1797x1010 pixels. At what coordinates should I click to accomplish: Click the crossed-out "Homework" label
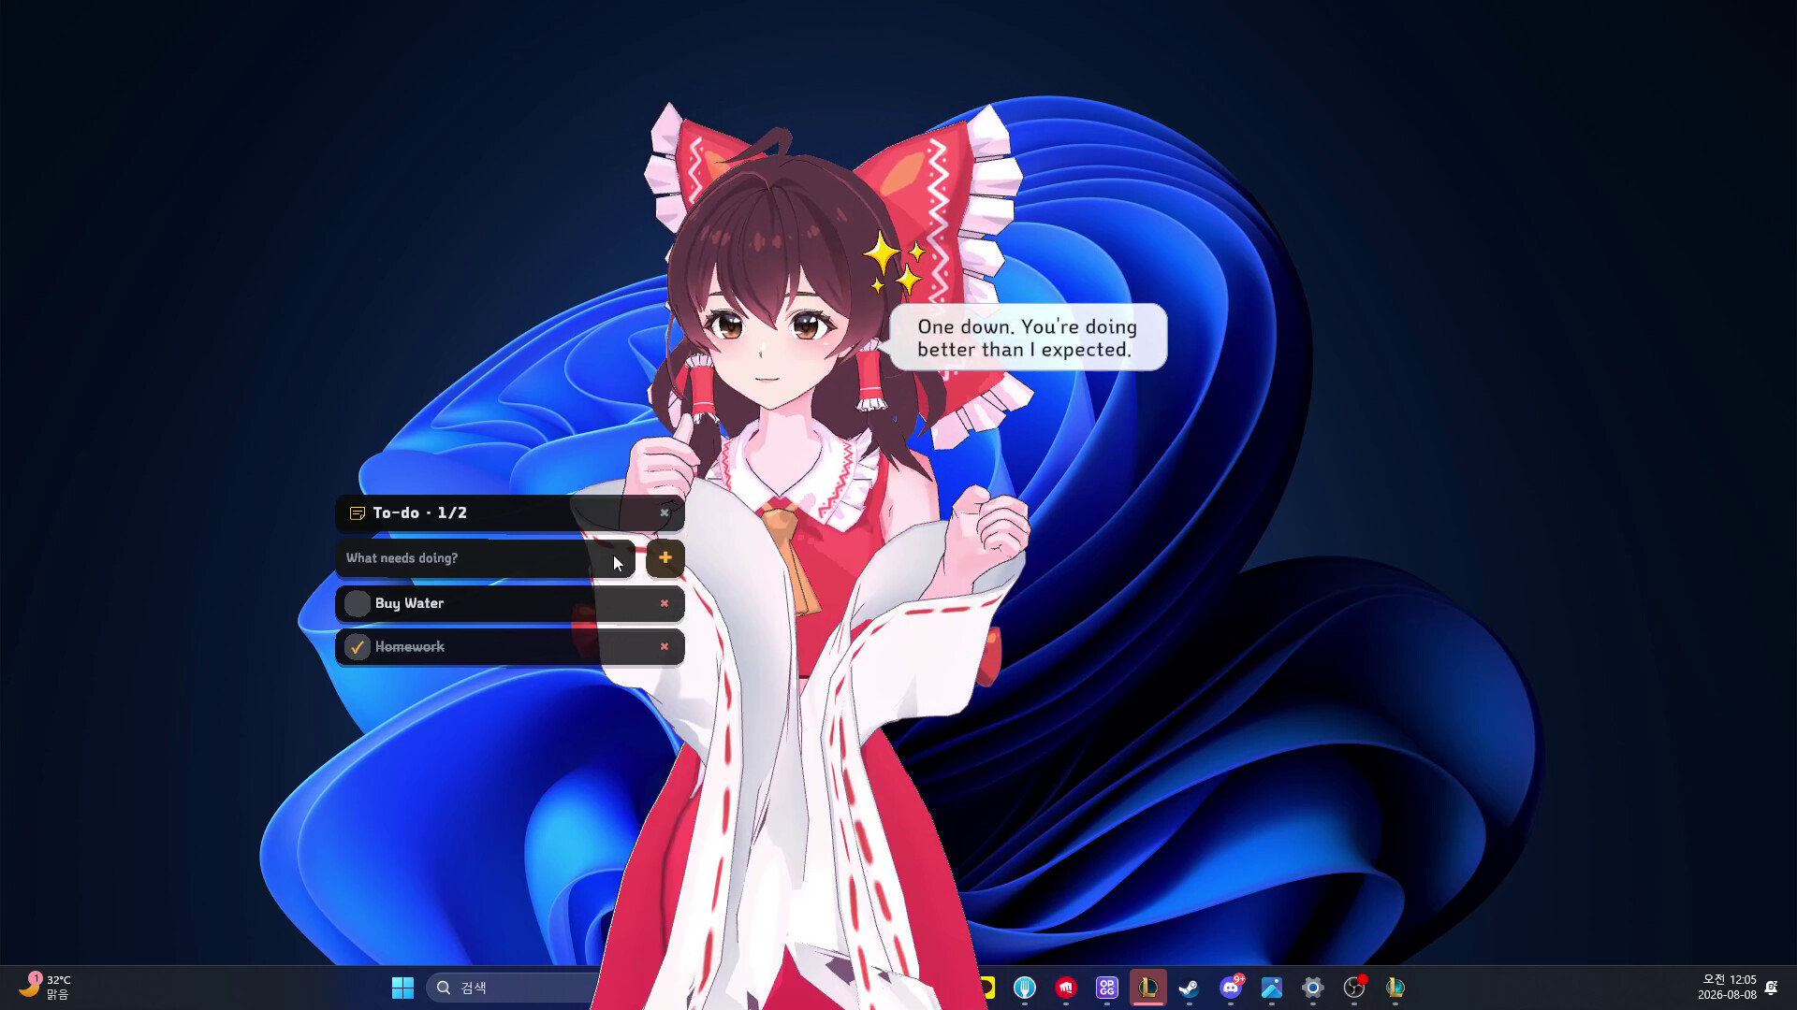click(410, 646)
